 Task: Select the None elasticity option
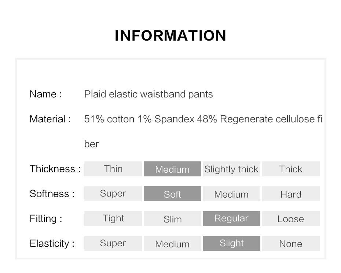(x=291, y=243)
